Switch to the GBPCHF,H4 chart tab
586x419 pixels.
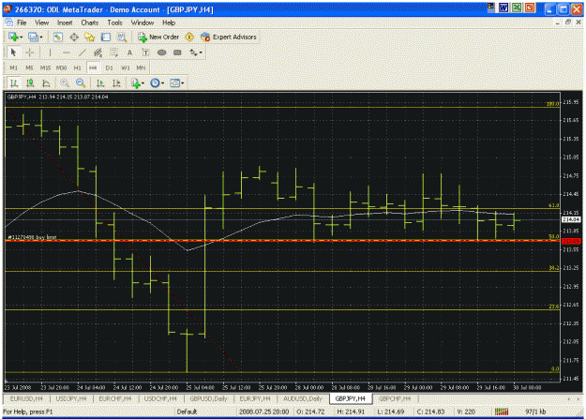tap(395, 398)
